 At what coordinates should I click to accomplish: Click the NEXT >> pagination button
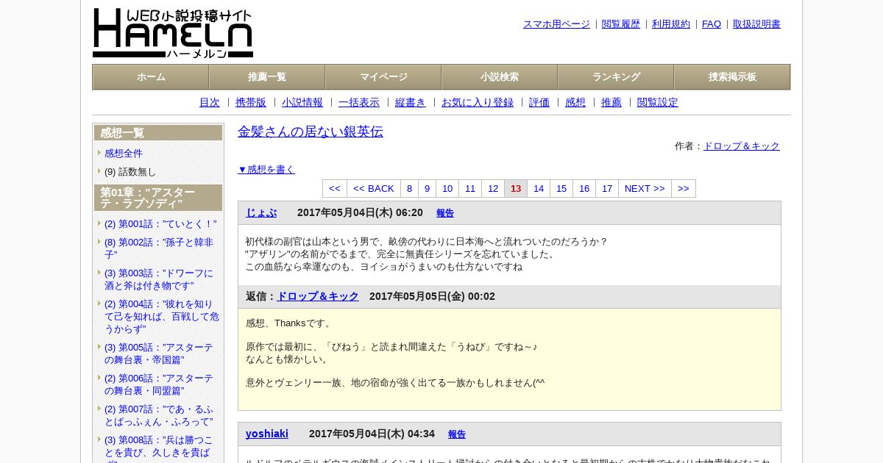pos(645,189)
